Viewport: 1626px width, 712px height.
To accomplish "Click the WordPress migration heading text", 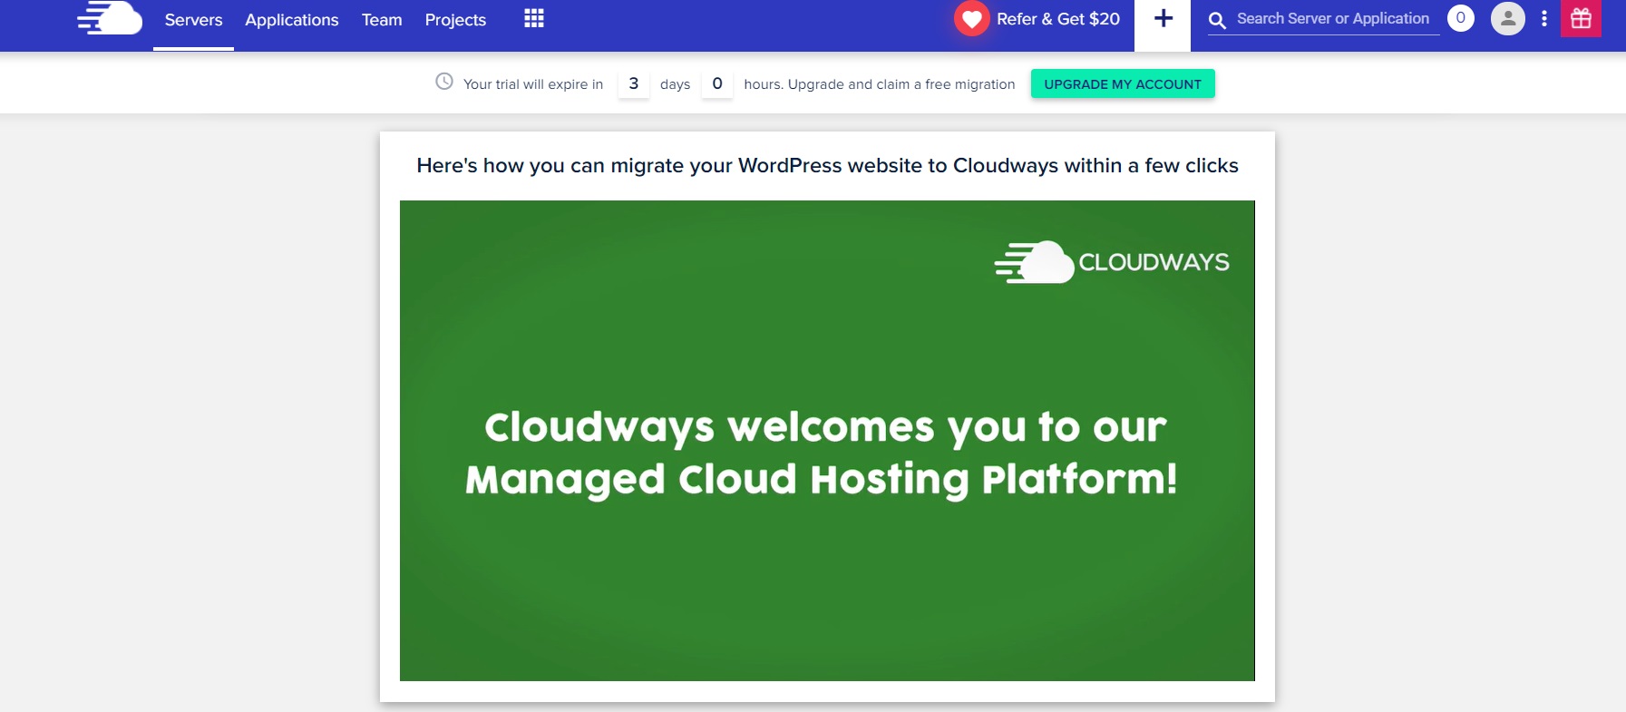I will (x=827, y=166).
